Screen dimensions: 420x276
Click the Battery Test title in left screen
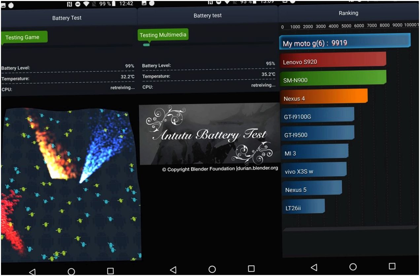(x=67, y=18)
